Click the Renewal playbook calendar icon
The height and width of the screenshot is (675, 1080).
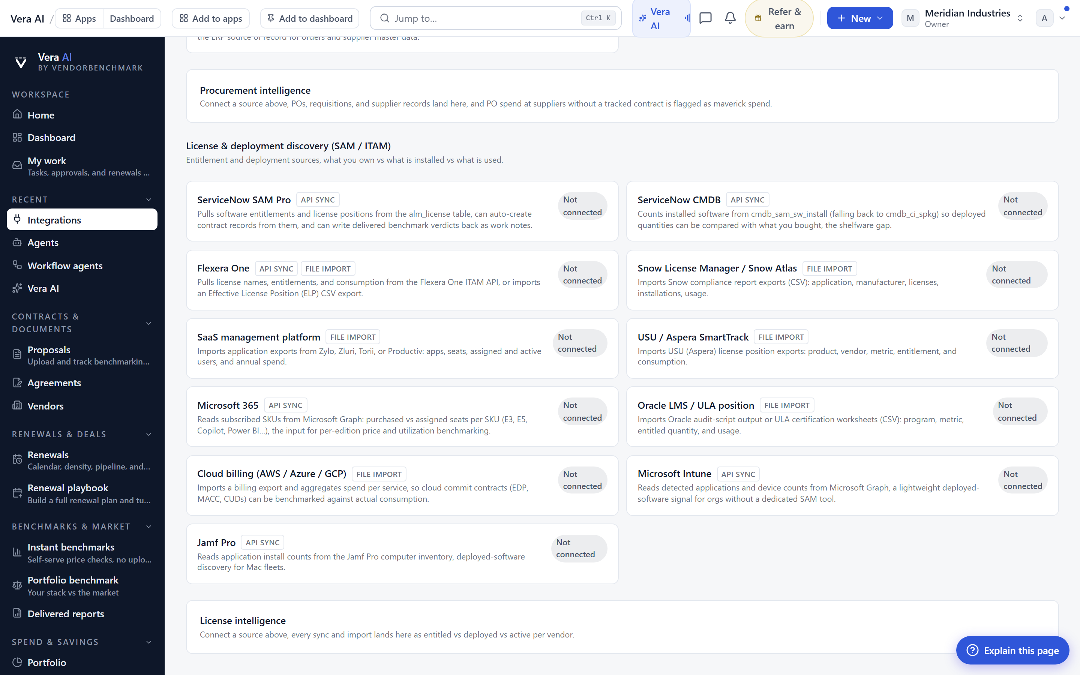[x=17, y=493]
